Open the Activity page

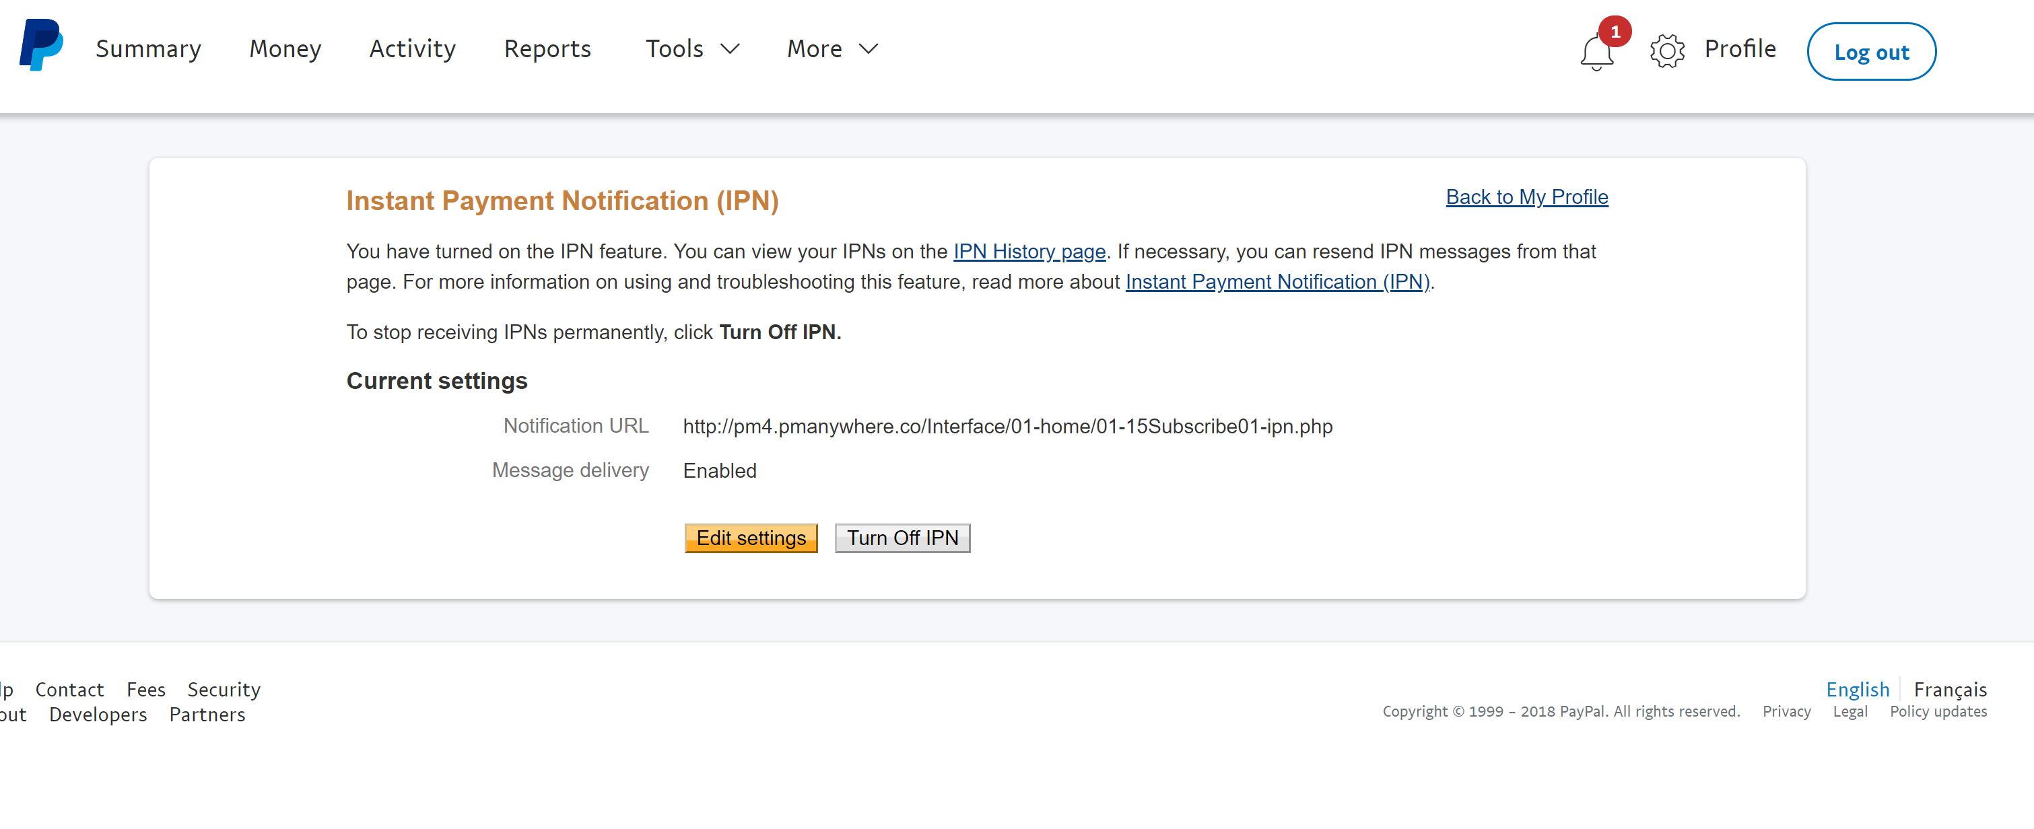pos(412,49)
